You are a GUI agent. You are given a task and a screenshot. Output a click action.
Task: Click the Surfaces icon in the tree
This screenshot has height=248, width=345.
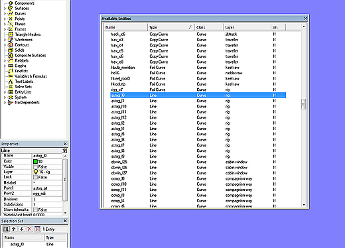11,9
